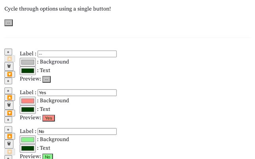Delete the "Yes" option
Screen dimensions: 255x159
coord(10,105)
